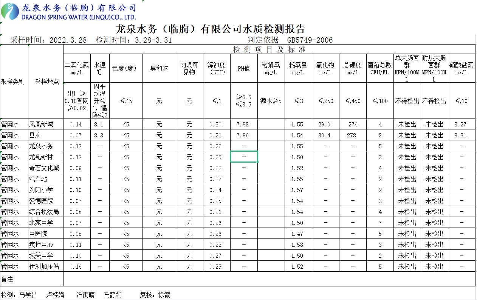
Task: Select the 伊利加压站 location cell
Action: pyautogui.click(x=46, y=266)
